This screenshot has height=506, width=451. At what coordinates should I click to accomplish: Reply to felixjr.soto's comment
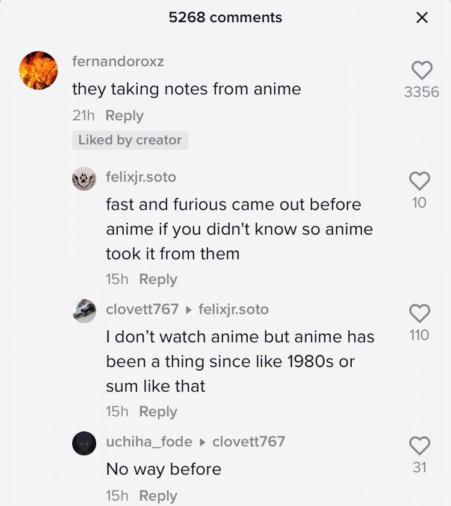point(158,279)
